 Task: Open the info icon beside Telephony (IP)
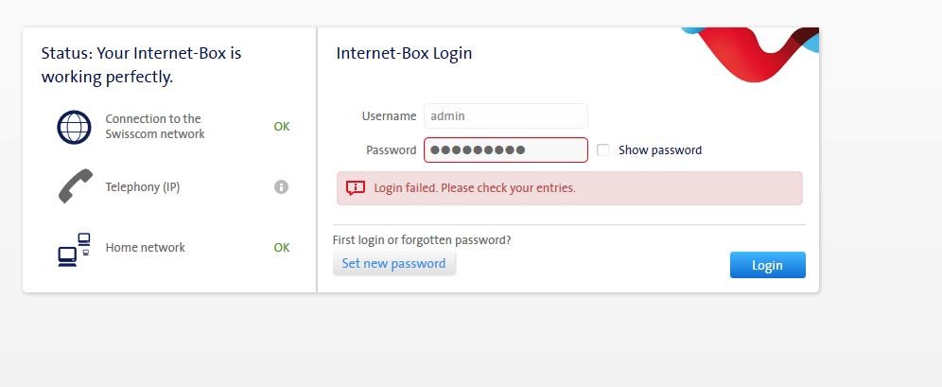point(281,187)
